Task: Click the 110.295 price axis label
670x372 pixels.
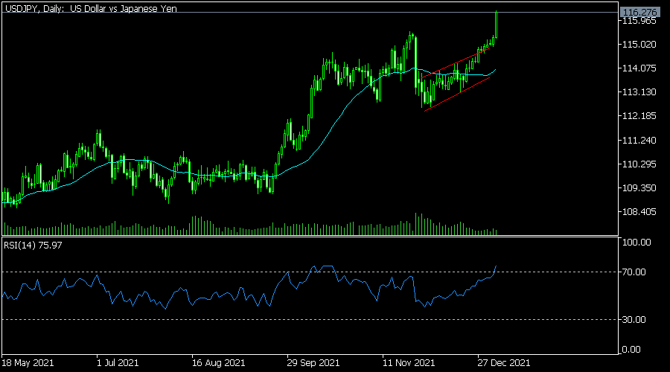Action: tap(639, 164)
